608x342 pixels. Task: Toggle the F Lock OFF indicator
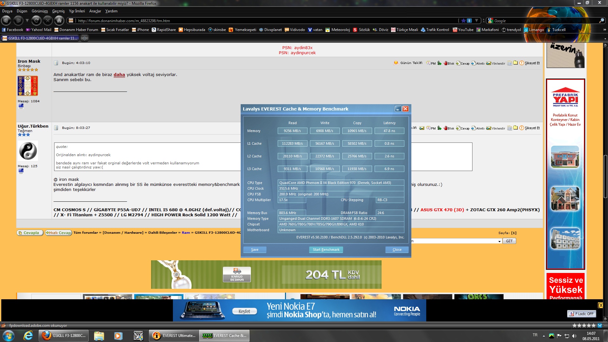(x=582, y=314)
